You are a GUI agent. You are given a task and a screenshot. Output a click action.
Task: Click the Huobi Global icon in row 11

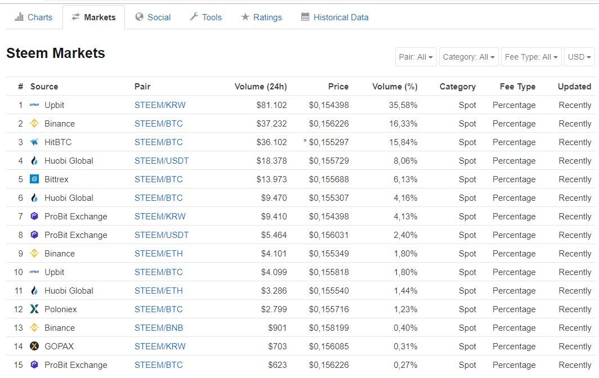(x=34, y=291)
